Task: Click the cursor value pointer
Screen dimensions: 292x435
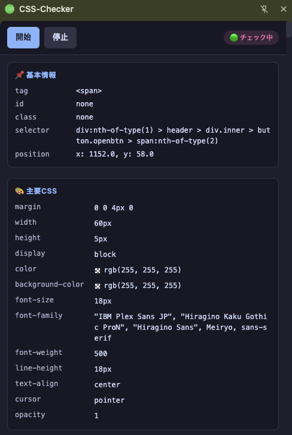Action: point(109,400)
